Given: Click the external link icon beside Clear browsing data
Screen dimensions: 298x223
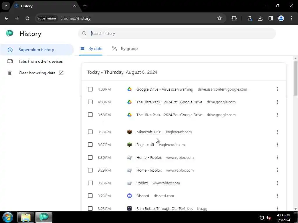Looking at the screenshot, I should pyautogui.click(x=61, y=73).
